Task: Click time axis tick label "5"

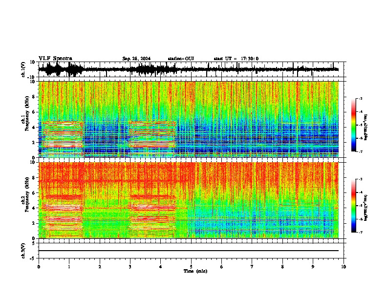Action: pos(191,267)
